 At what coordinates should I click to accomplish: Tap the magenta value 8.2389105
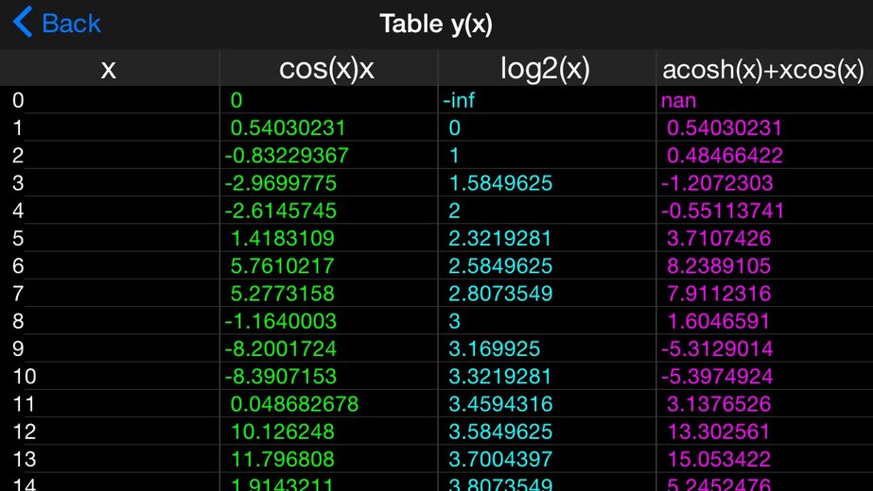coord(719,265)
